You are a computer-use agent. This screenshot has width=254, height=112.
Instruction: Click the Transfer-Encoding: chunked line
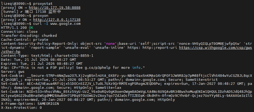[x=29, y=36]
